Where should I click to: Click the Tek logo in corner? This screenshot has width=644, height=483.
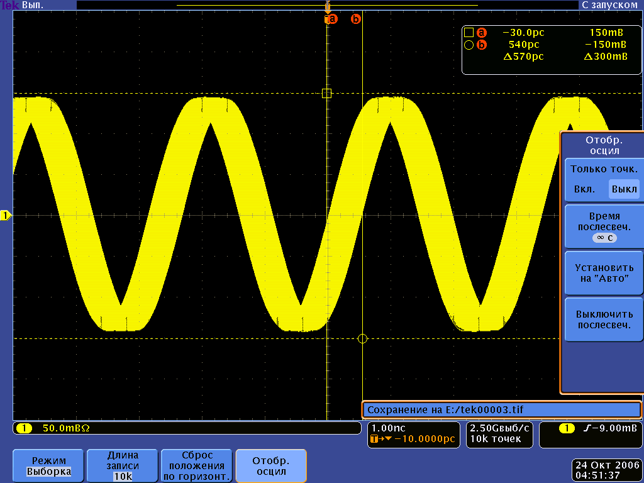click(10, 5)
